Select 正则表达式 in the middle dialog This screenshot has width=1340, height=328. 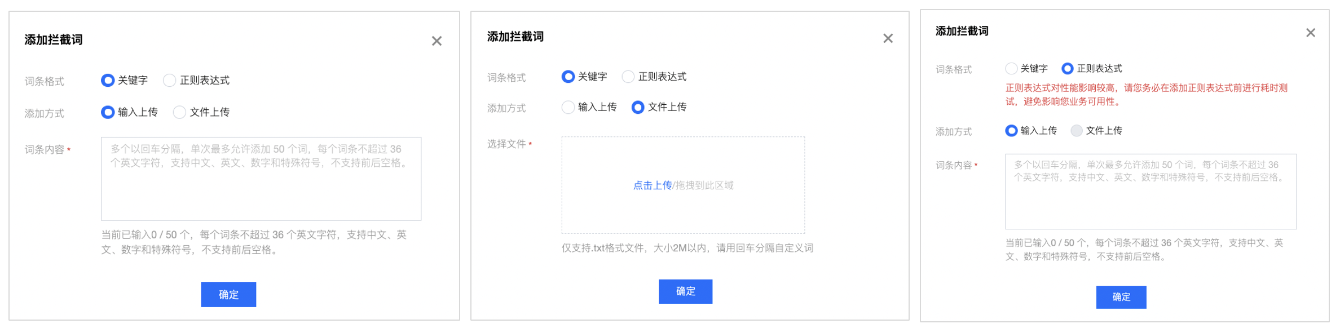point(628,77)
